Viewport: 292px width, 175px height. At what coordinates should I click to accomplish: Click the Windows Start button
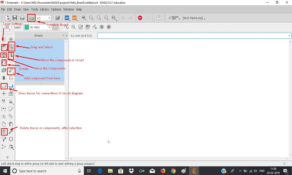click(5, 171)
